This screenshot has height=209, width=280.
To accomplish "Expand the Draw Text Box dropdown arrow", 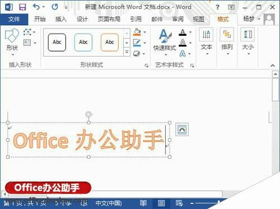I will click(x=35, y=43).
